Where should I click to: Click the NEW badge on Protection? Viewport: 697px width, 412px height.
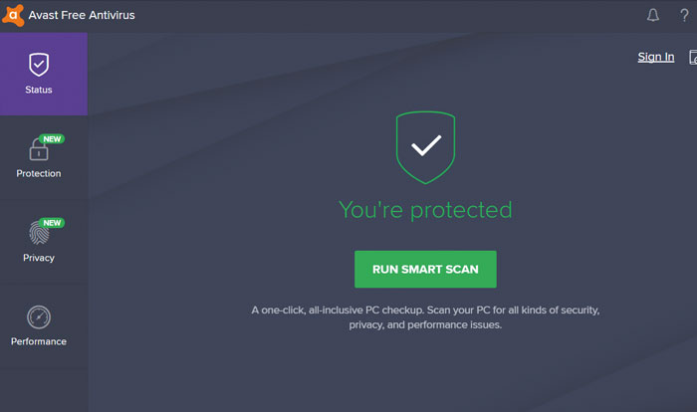pos(52,139)
